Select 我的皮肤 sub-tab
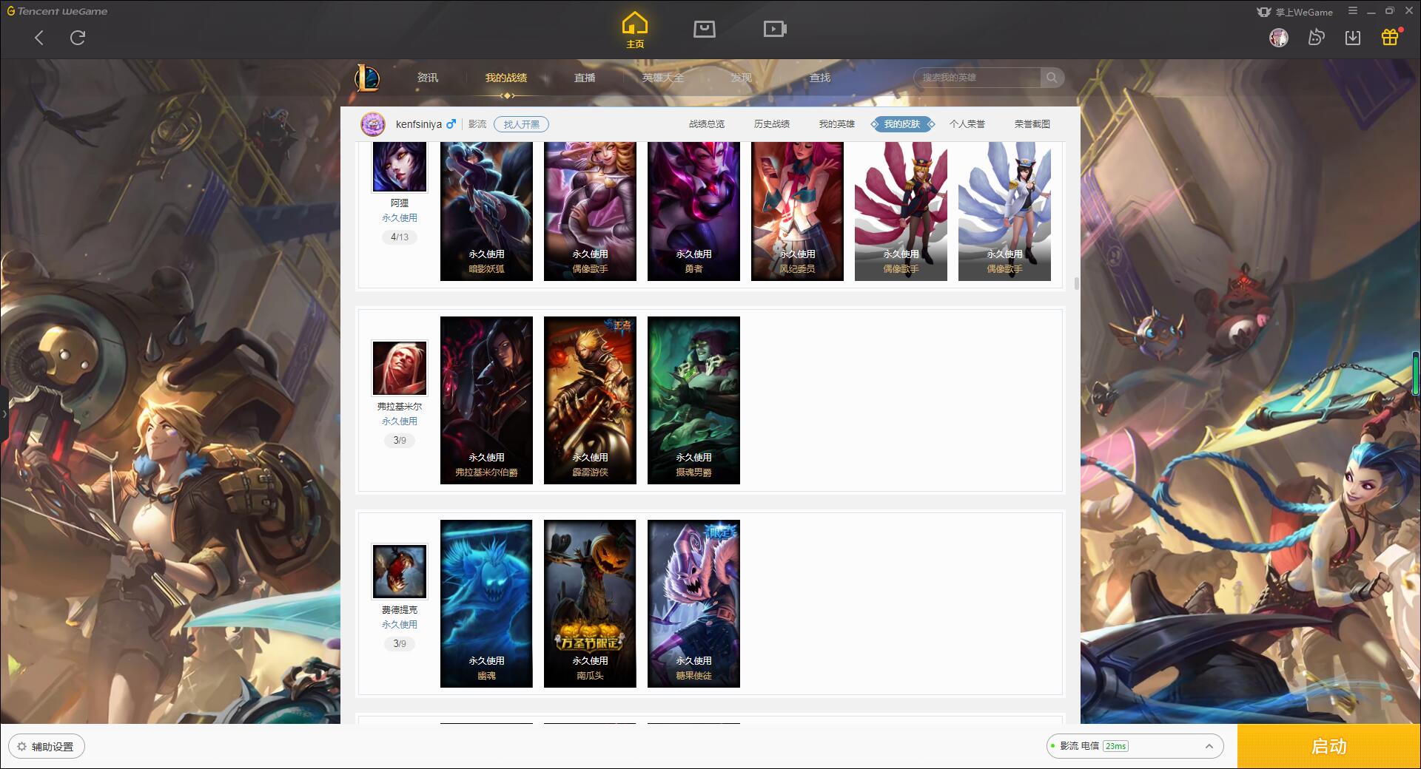1421x769 pixels. click(902, 124)
